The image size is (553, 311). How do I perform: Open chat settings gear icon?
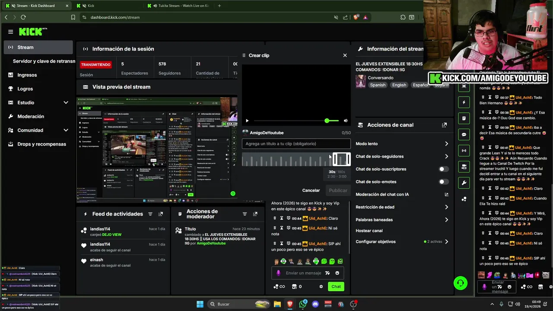(x=321, y=286)
